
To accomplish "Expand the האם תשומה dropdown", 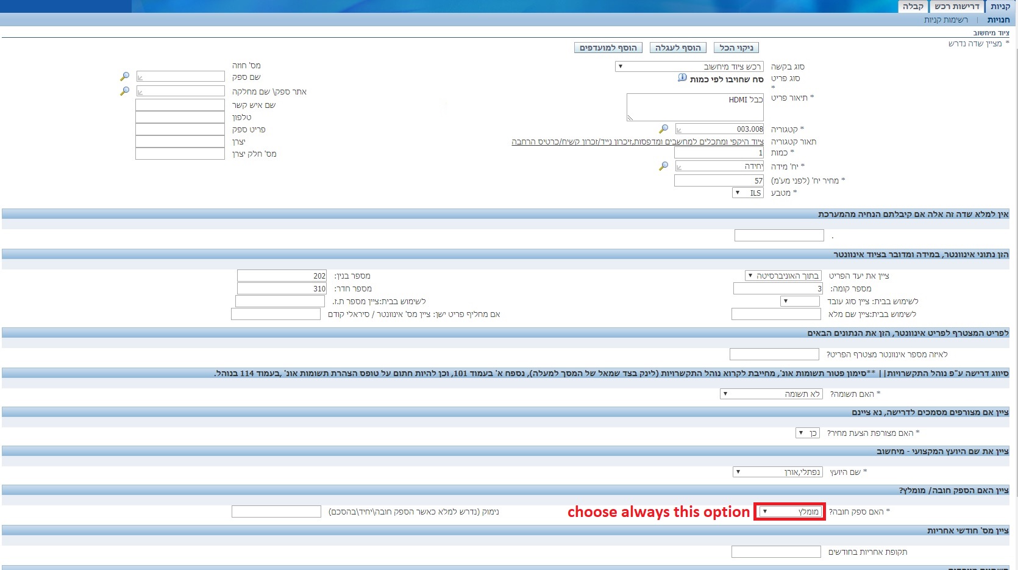I will click(771, 394).
